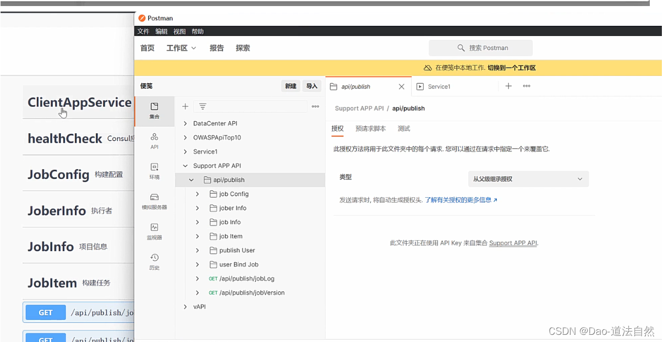663x342 pixels.
Task: Open the 文件 menu
Action: [143, 31]
